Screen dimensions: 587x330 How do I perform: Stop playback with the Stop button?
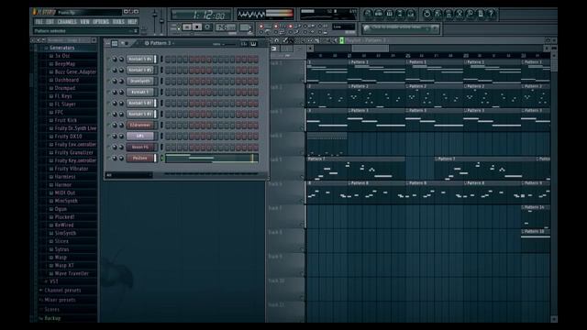(197, 27)
